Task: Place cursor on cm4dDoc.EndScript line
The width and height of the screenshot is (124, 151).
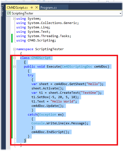Action: 50,132
